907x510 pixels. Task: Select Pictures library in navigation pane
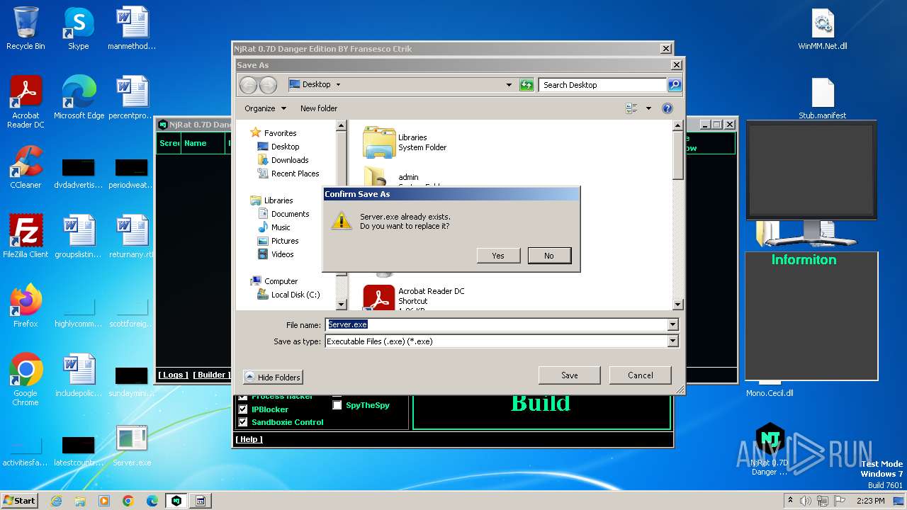278,241
